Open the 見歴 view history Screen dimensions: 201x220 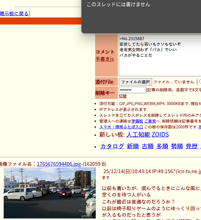tap(191, 146)
